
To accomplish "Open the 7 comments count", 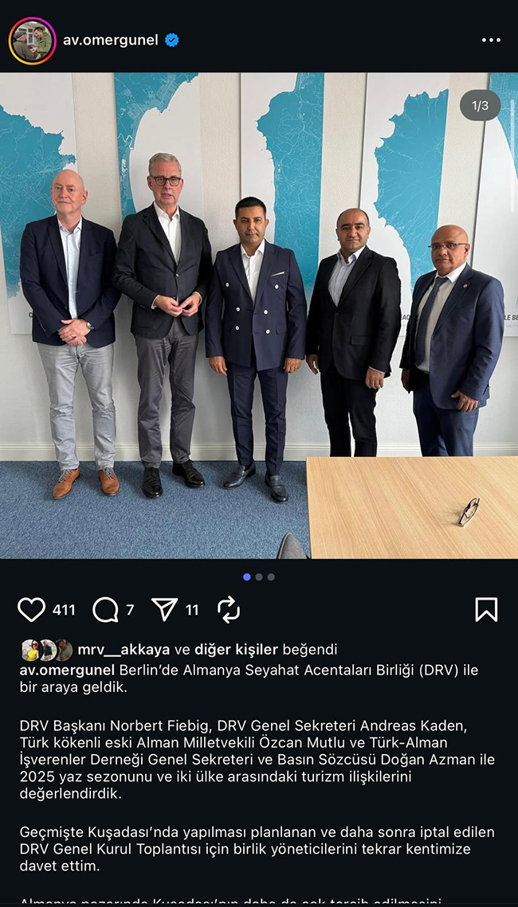I will pos(130,610).
